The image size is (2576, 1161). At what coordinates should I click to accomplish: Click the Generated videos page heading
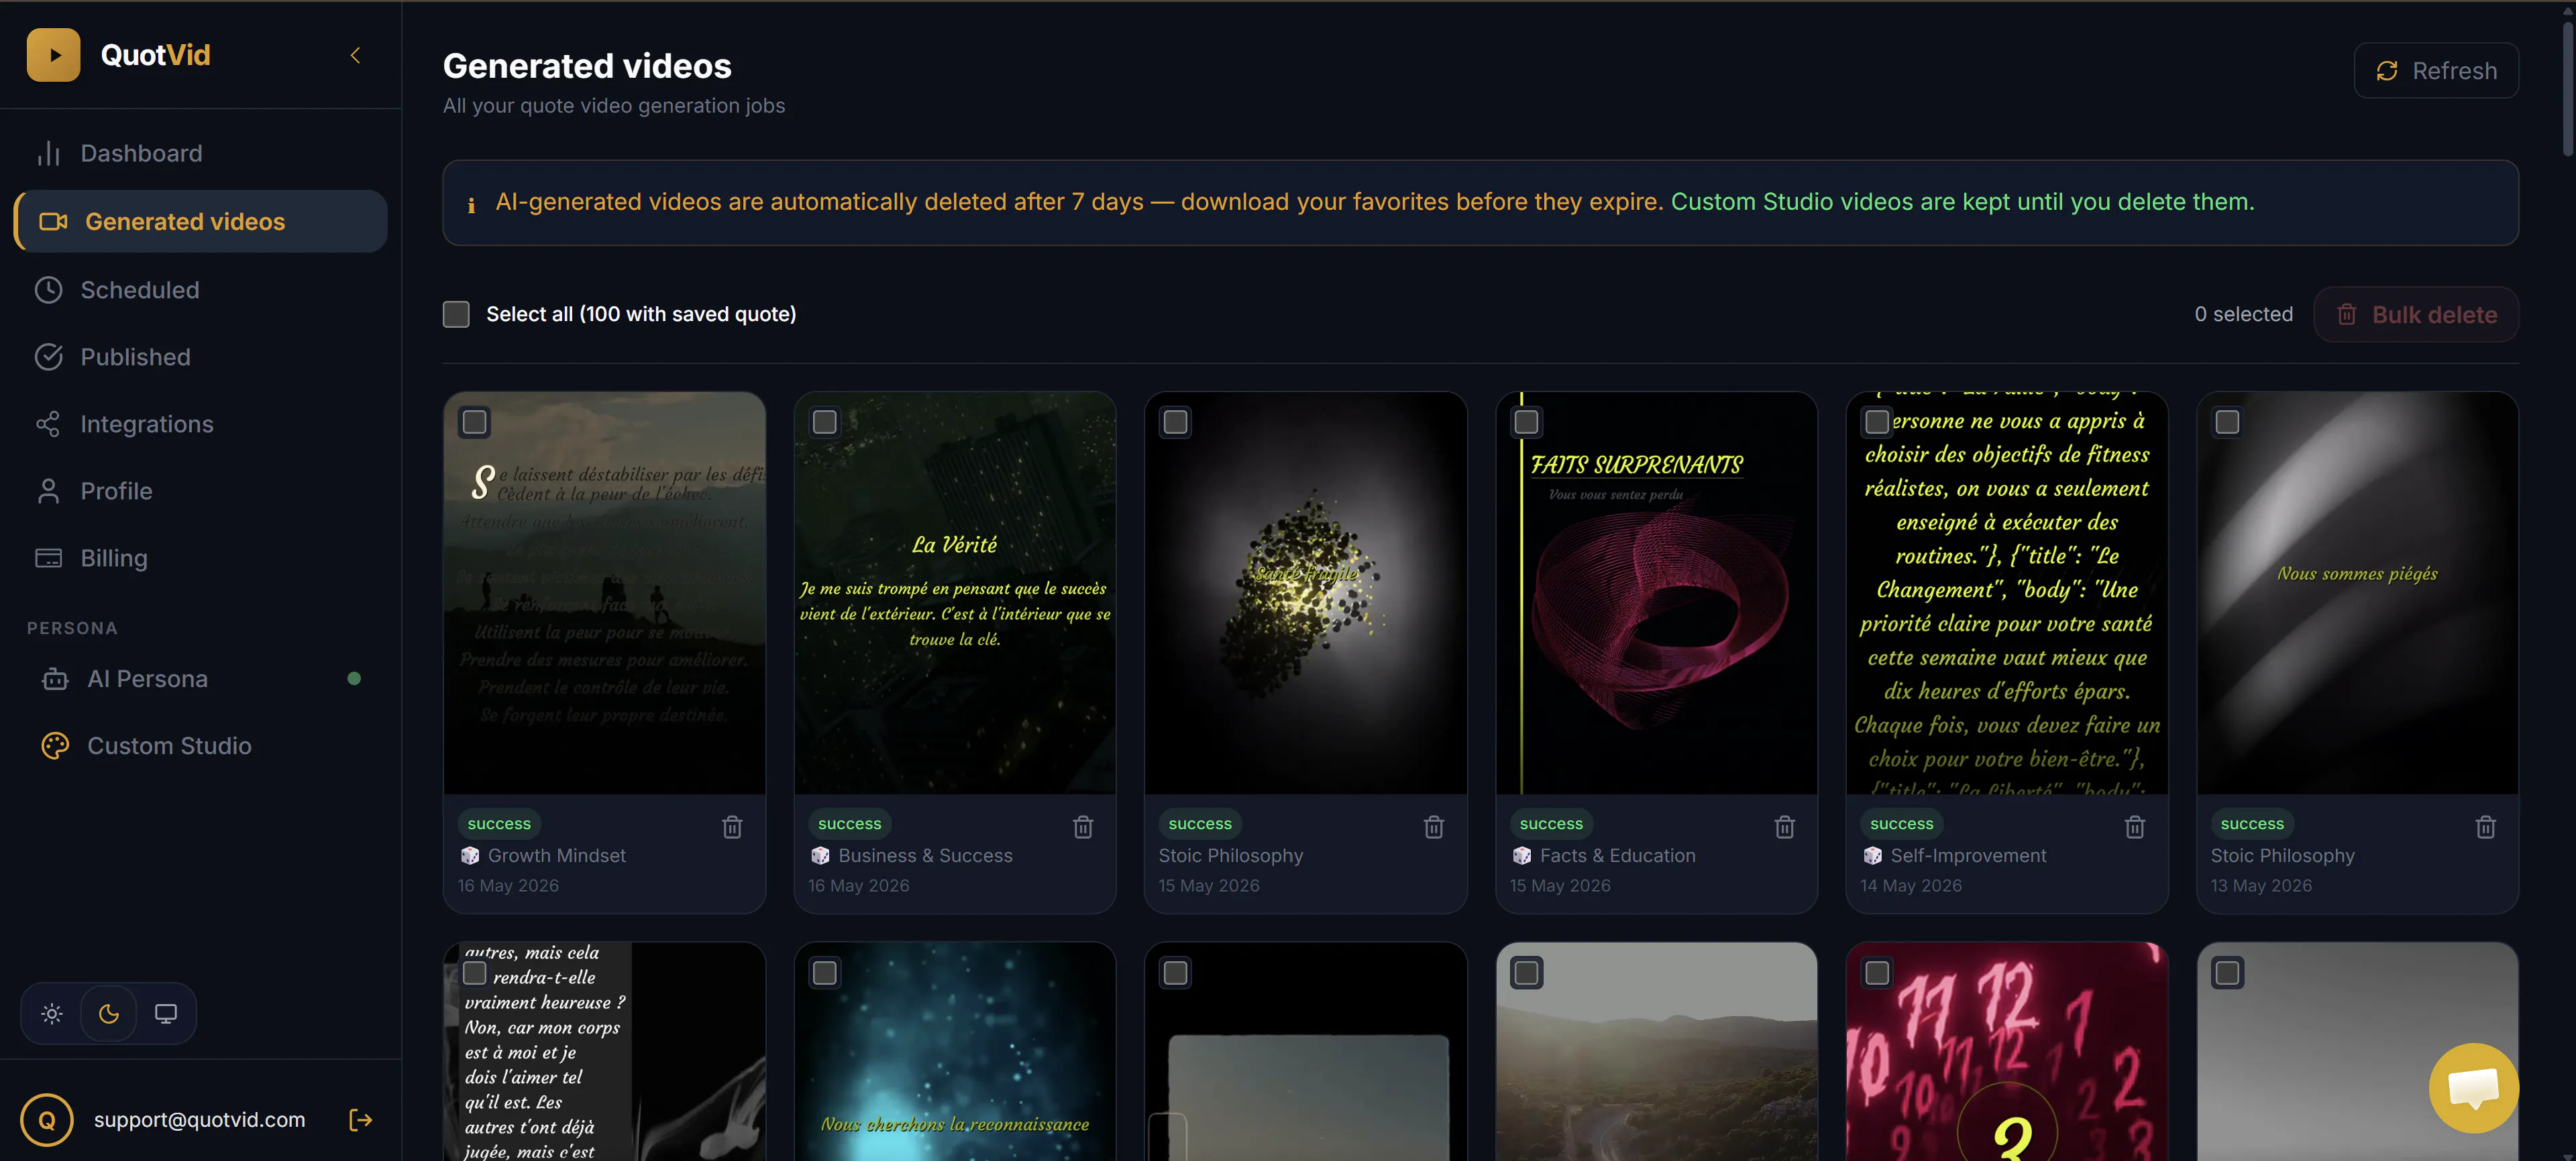coord(587,66)
